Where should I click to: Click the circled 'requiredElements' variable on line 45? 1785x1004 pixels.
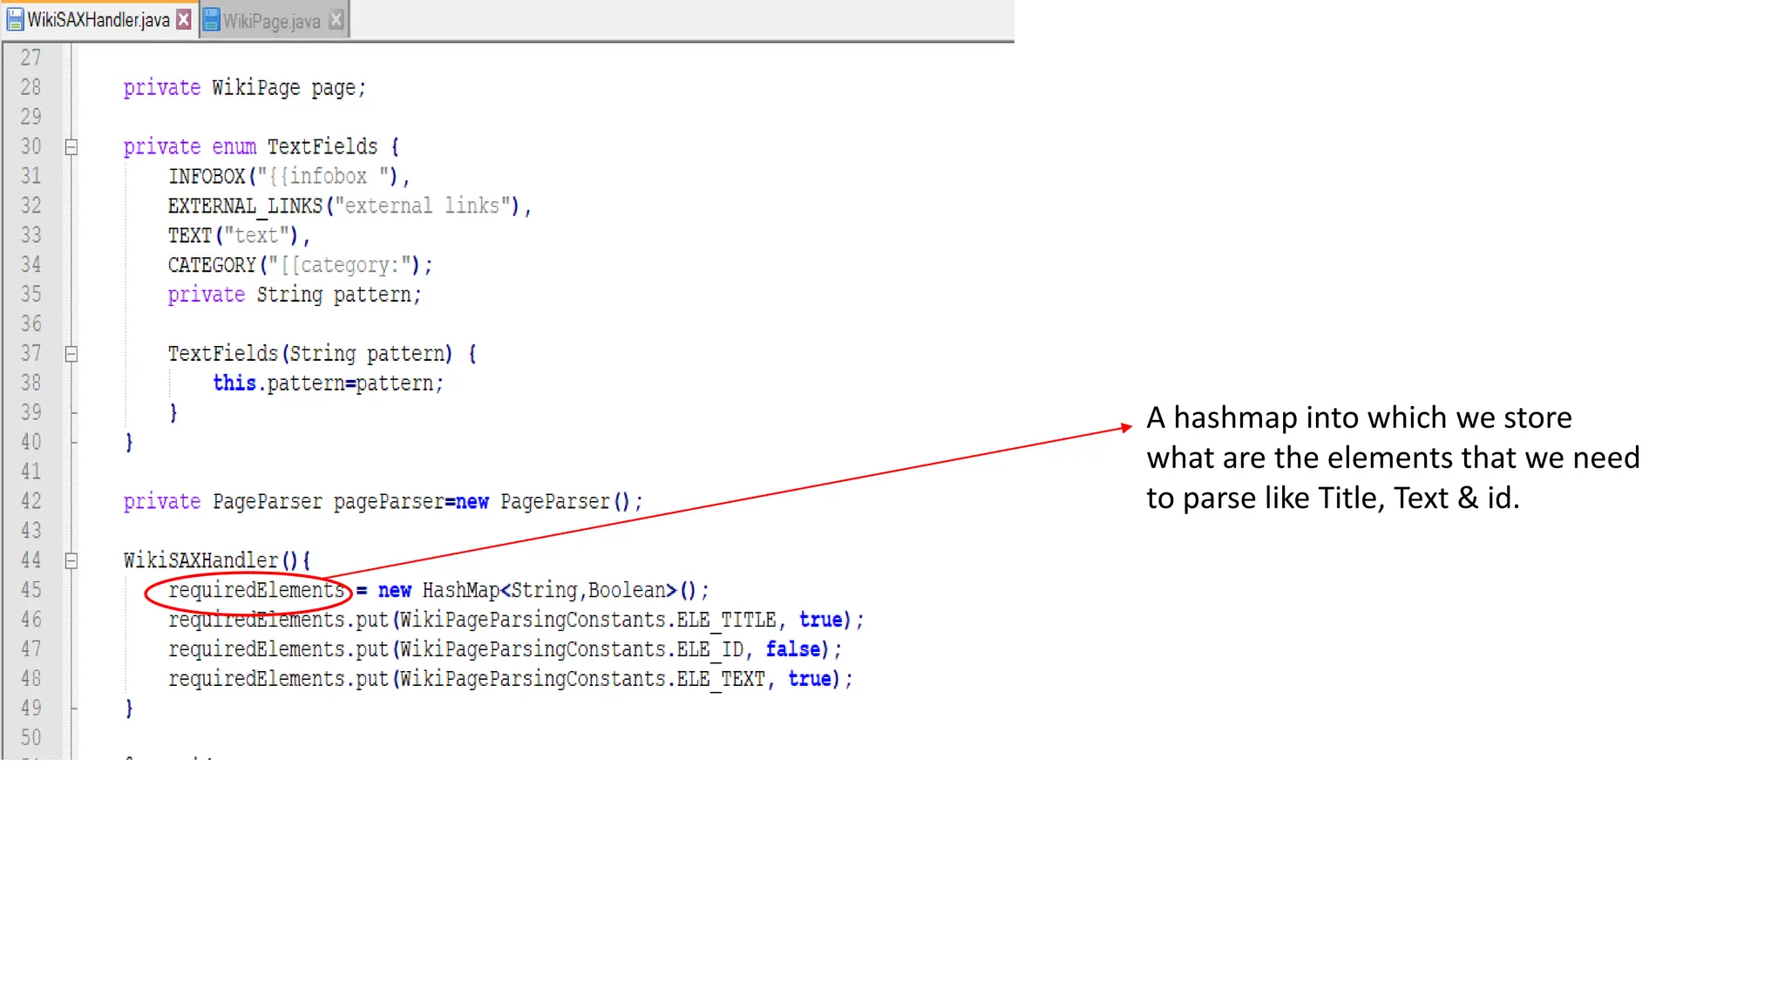(x=256, y=590)
